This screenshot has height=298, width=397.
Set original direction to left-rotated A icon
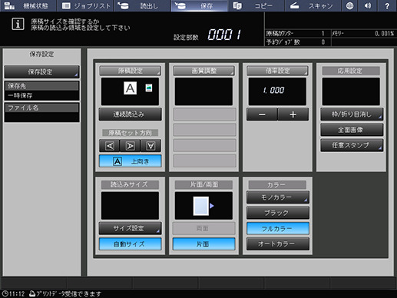(x=110, y=146)
